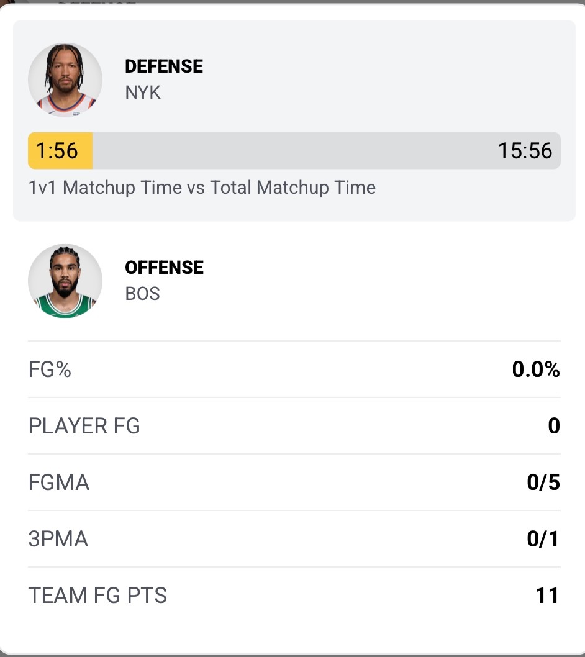This screenshot has height=657, width=585.
Task: Click the 15:56 total matchup time
Action: point(525,151)
